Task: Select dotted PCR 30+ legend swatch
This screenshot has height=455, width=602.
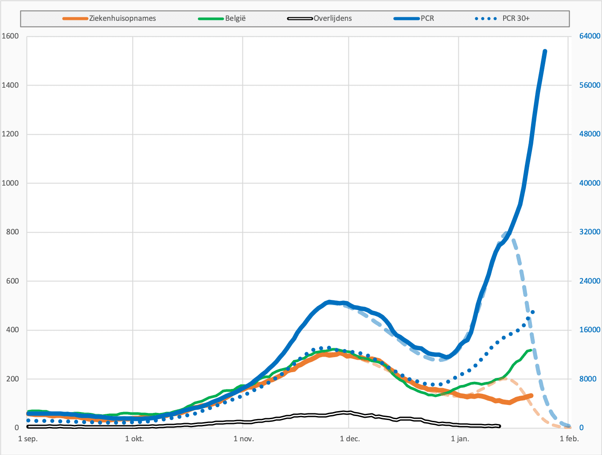Action: [x=486, y=19]
